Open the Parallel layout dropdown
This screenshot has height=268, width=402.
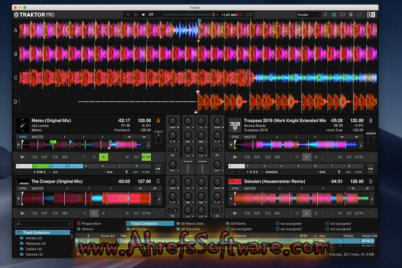309,15
